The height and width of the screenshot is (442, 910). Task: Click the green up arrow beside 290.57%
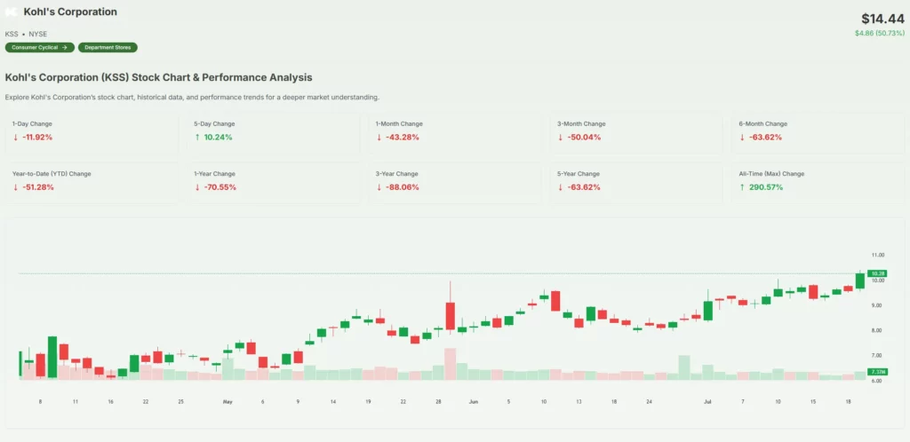click(x=742, y=187)
